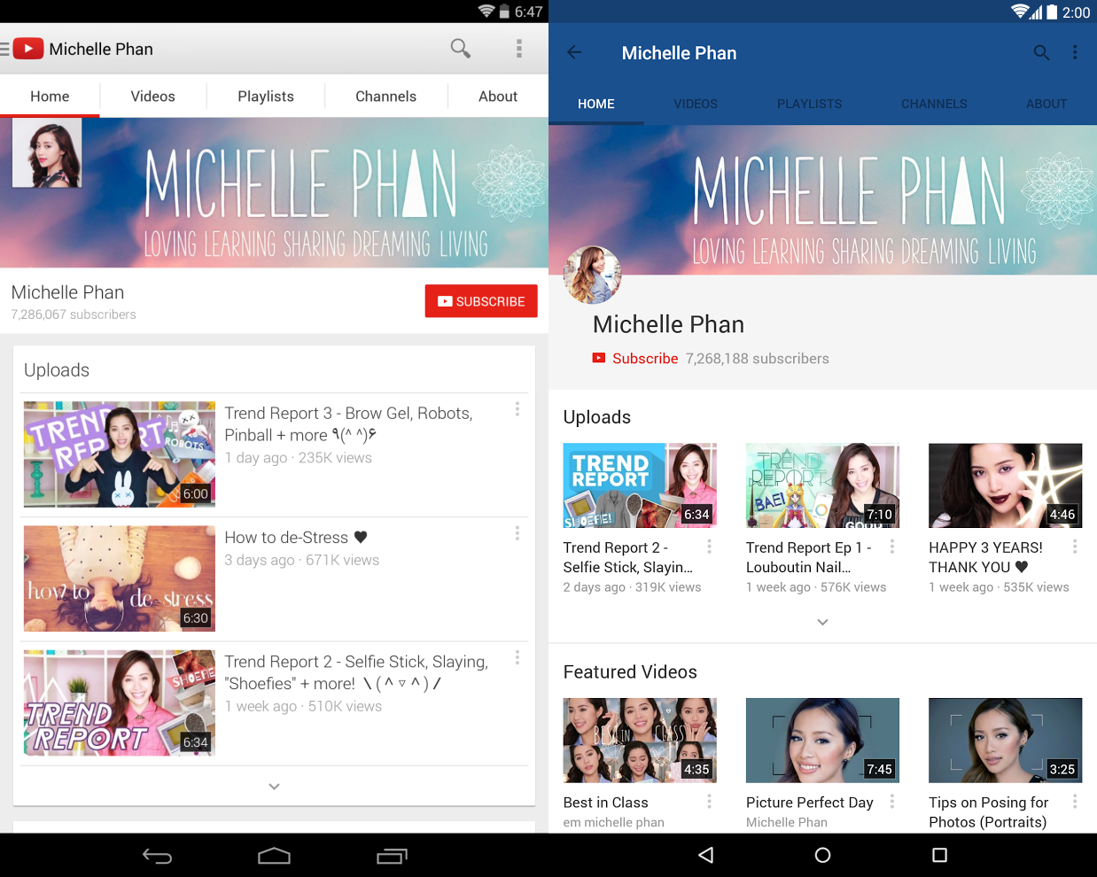Open title "Trend Report Ep 1 - Louboutin Nail…"

[x=809, y=557]
